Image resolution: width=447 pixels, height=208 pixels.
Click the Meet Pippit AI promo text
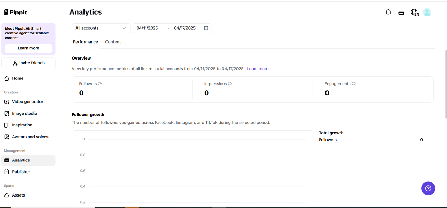pos(27,33)
